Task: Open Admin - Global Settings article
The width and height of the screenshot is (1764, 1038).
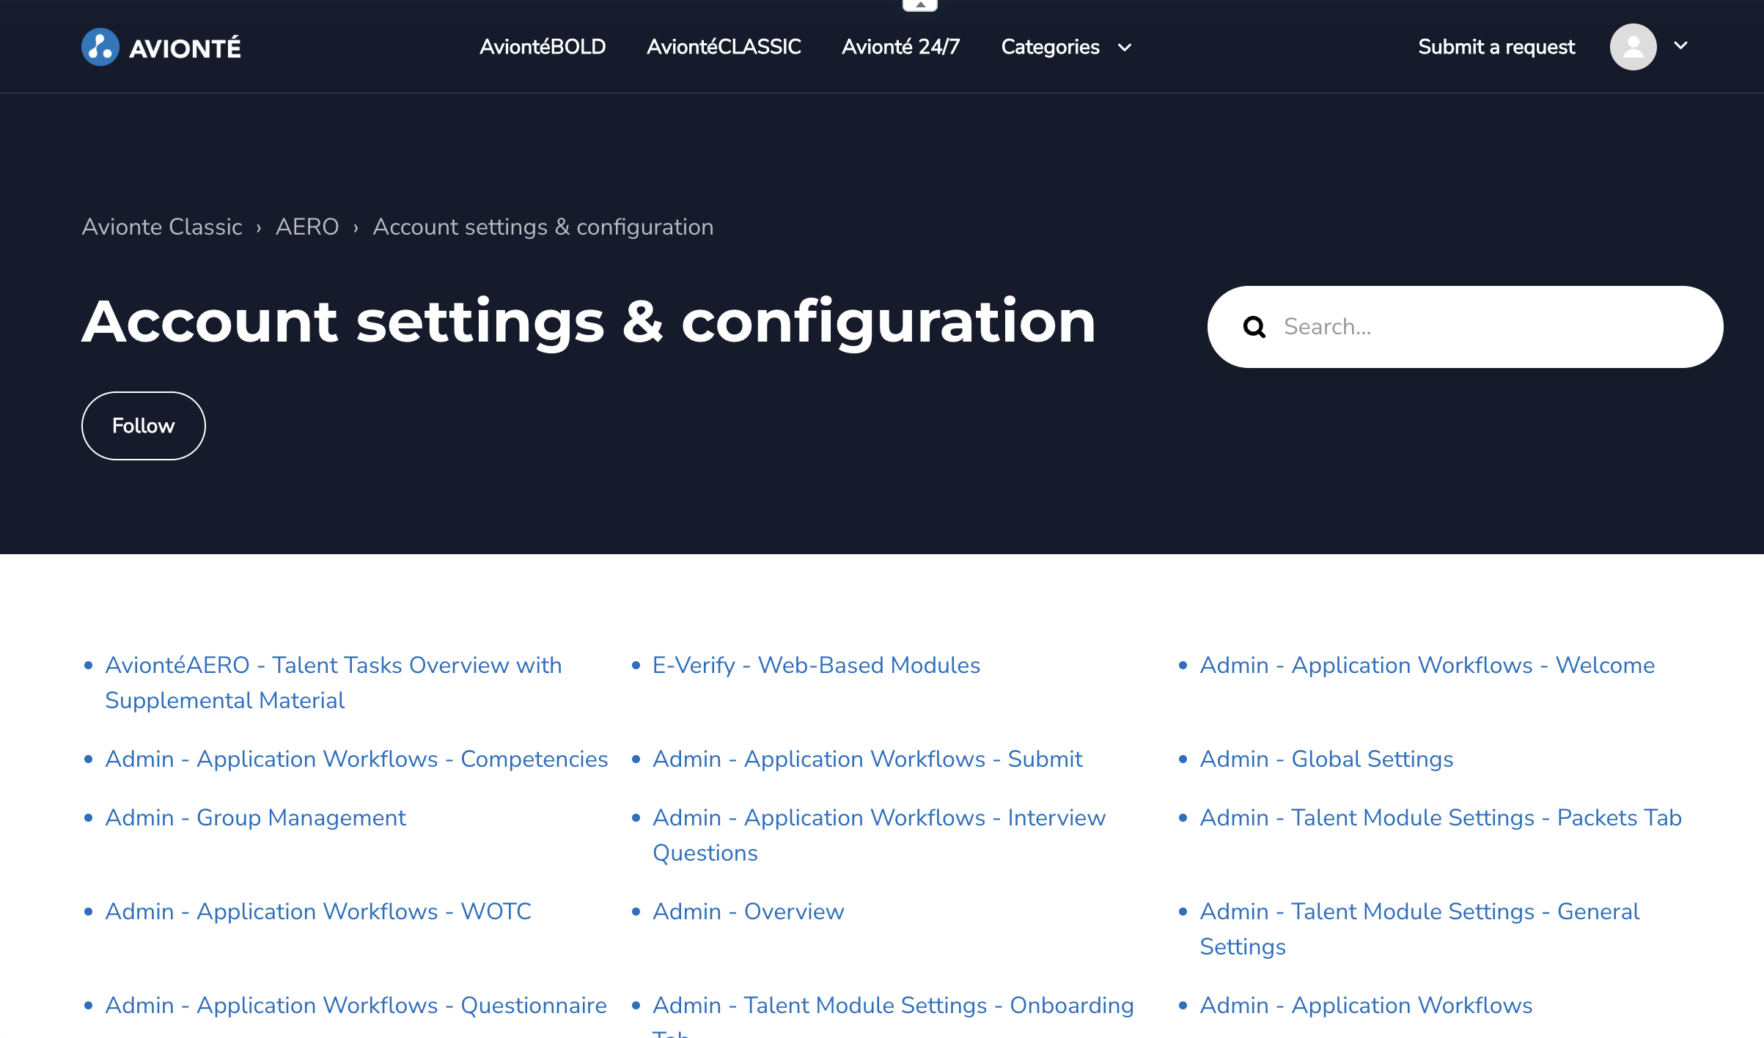Action: [x=1326, y=759]
